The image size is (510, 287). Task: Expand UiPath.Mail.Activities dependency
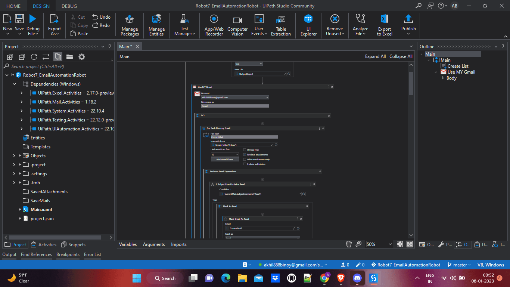click(x=22, y=102)
